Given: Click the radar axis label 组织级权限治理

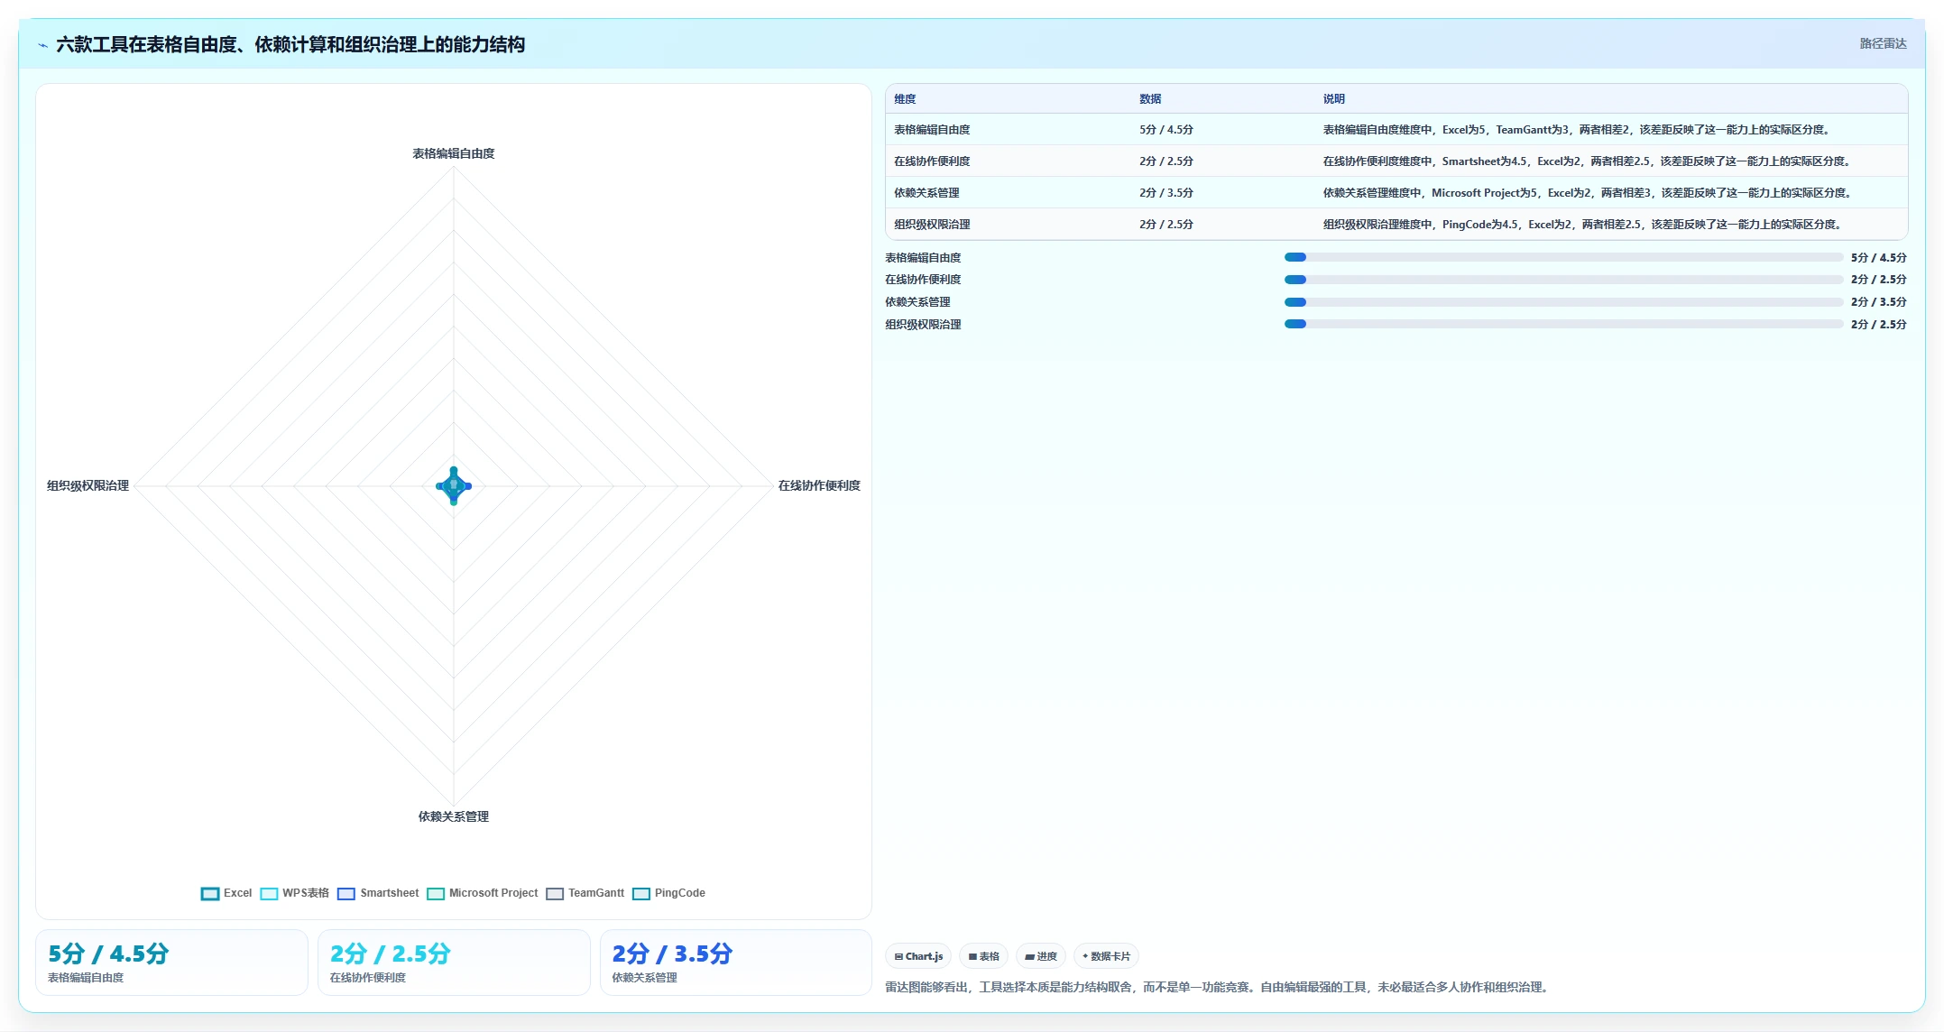Looking at the screenshot, I should pyautogui.click(x=88, y=485).
